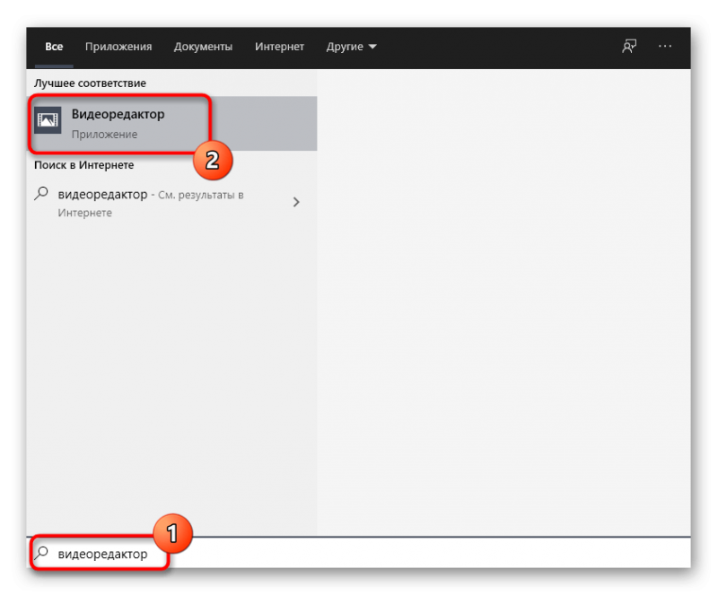The height and width of the screenshot is (595, 718).
Task: Click the "Приложение" subtitle under Видеоредактор
Action: coord(104,135)
